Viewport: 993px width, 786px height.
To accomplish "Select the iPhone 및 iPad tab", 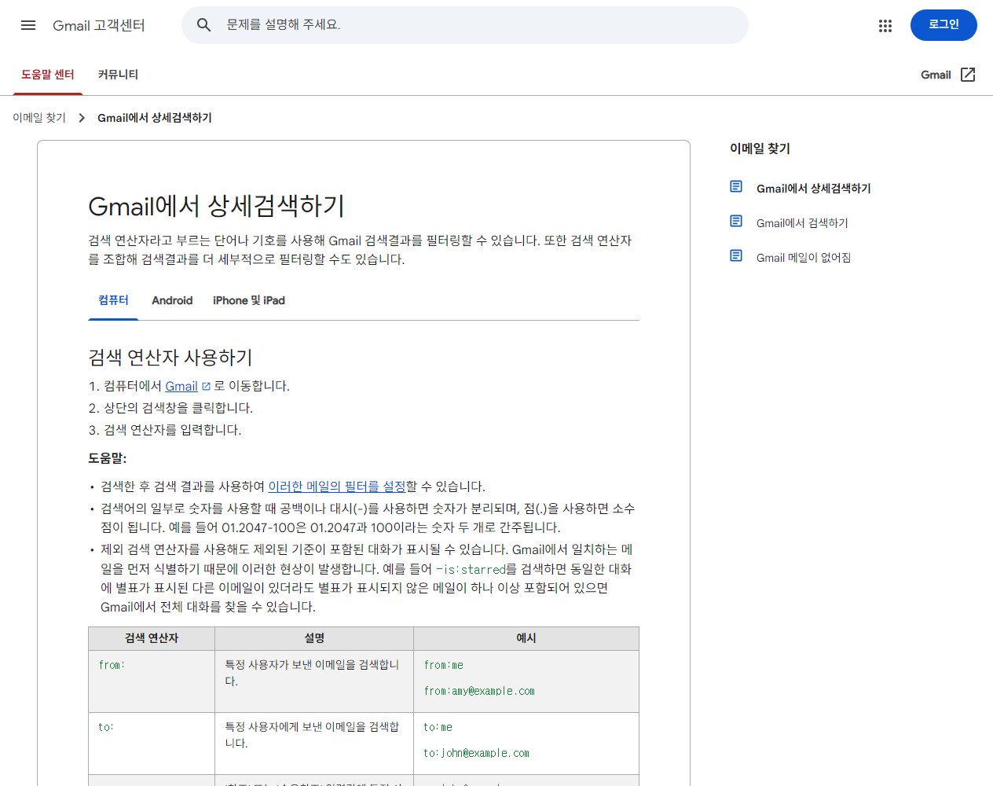I will 249,300.
